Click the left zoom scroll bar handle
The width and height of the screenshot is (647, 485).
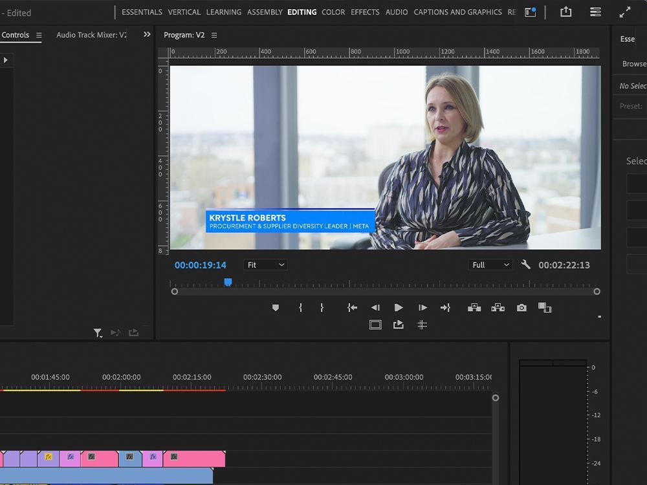point(175,292)
